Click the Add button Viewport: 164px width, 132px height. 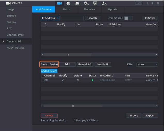click(67, 64)
